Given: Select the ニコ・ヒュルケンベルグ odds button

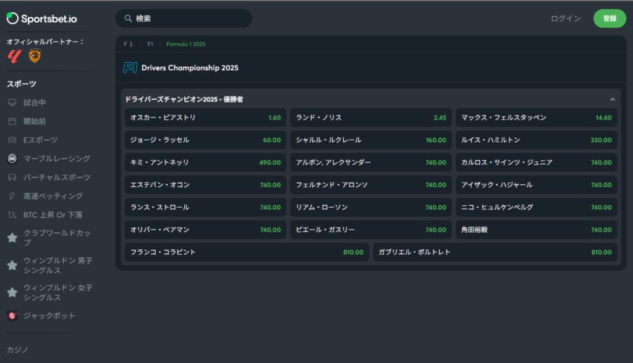Looking at the screenshot, I should click(537, 207).
